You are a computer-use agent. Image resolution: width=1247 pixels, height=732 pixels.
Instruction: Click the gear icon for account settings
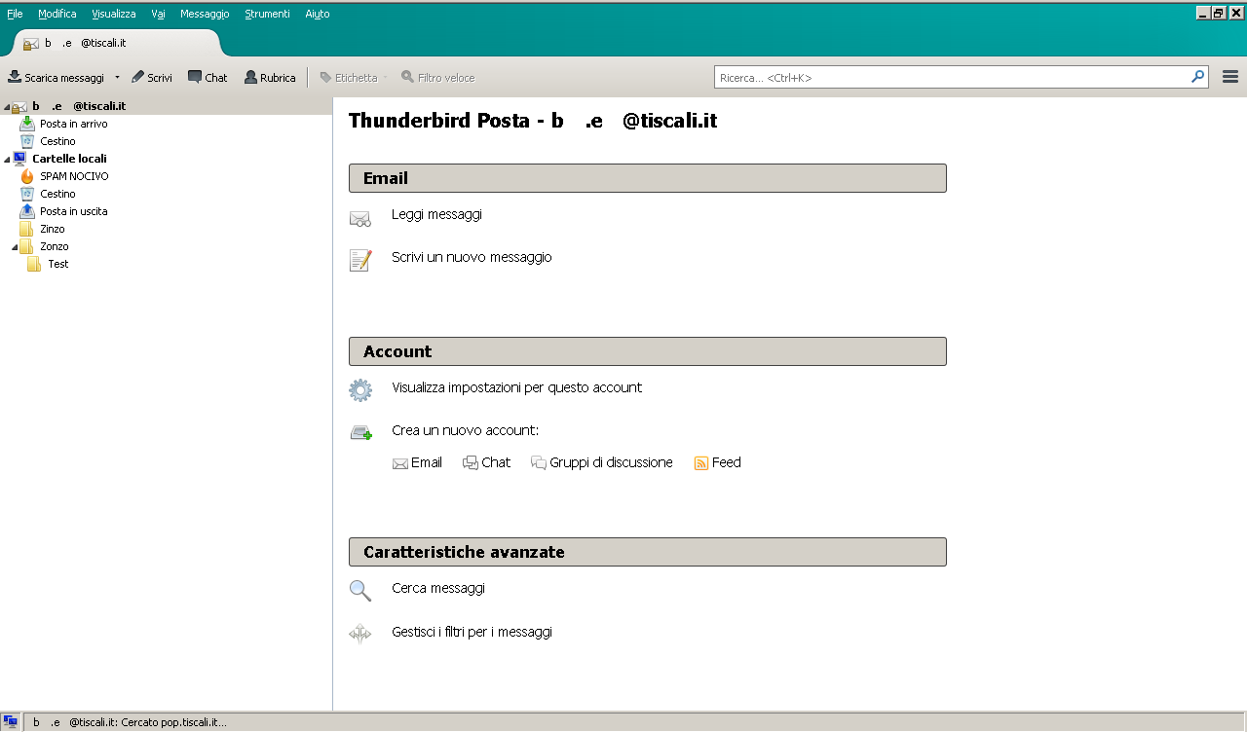(360, 388)
